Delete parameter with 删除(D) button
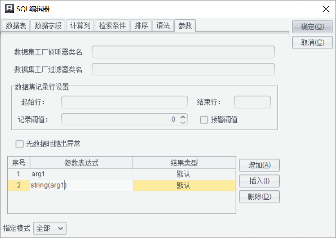The width and height of the screenshot is (336, 238). (259, 197)
